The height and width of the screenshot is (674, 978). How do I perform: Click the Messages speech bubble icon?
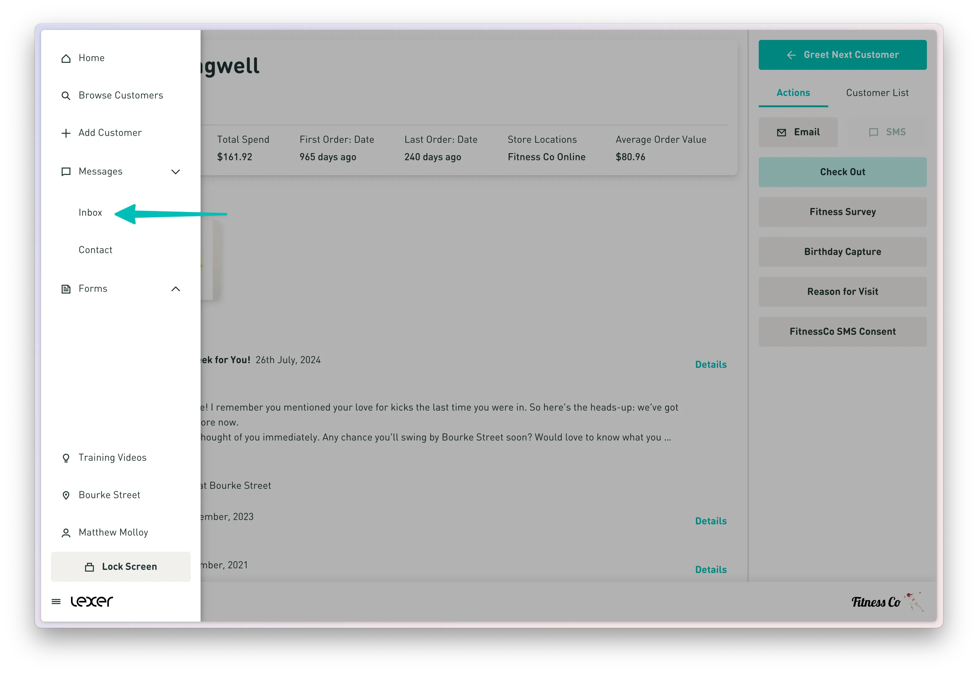tap(66, 172)
